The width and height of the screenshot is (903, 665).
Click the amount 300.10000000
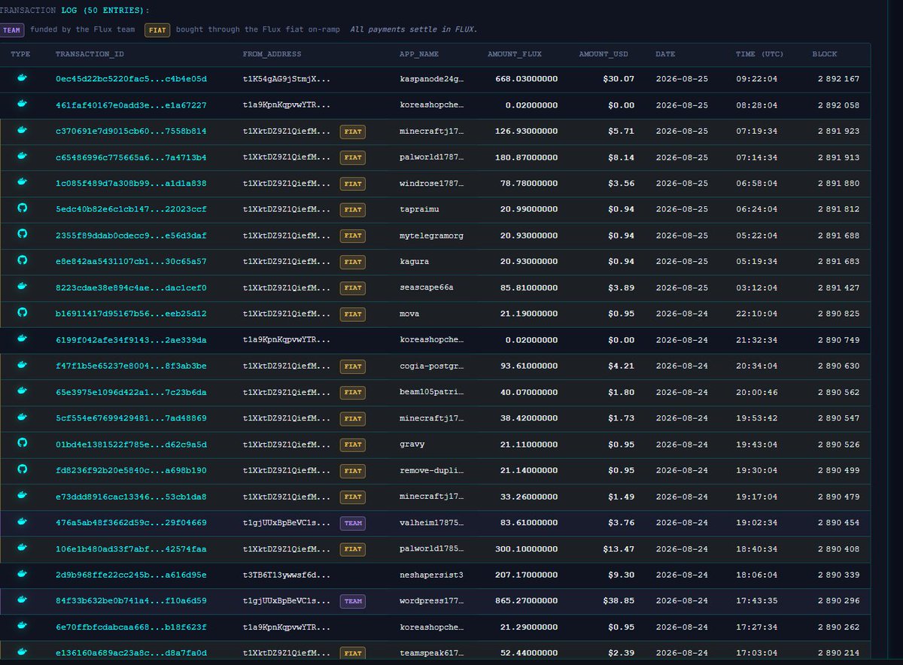[527, 549]
